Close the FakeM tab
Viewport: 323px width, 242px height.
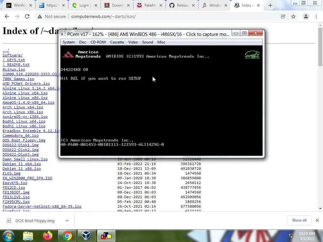[161, 6]
